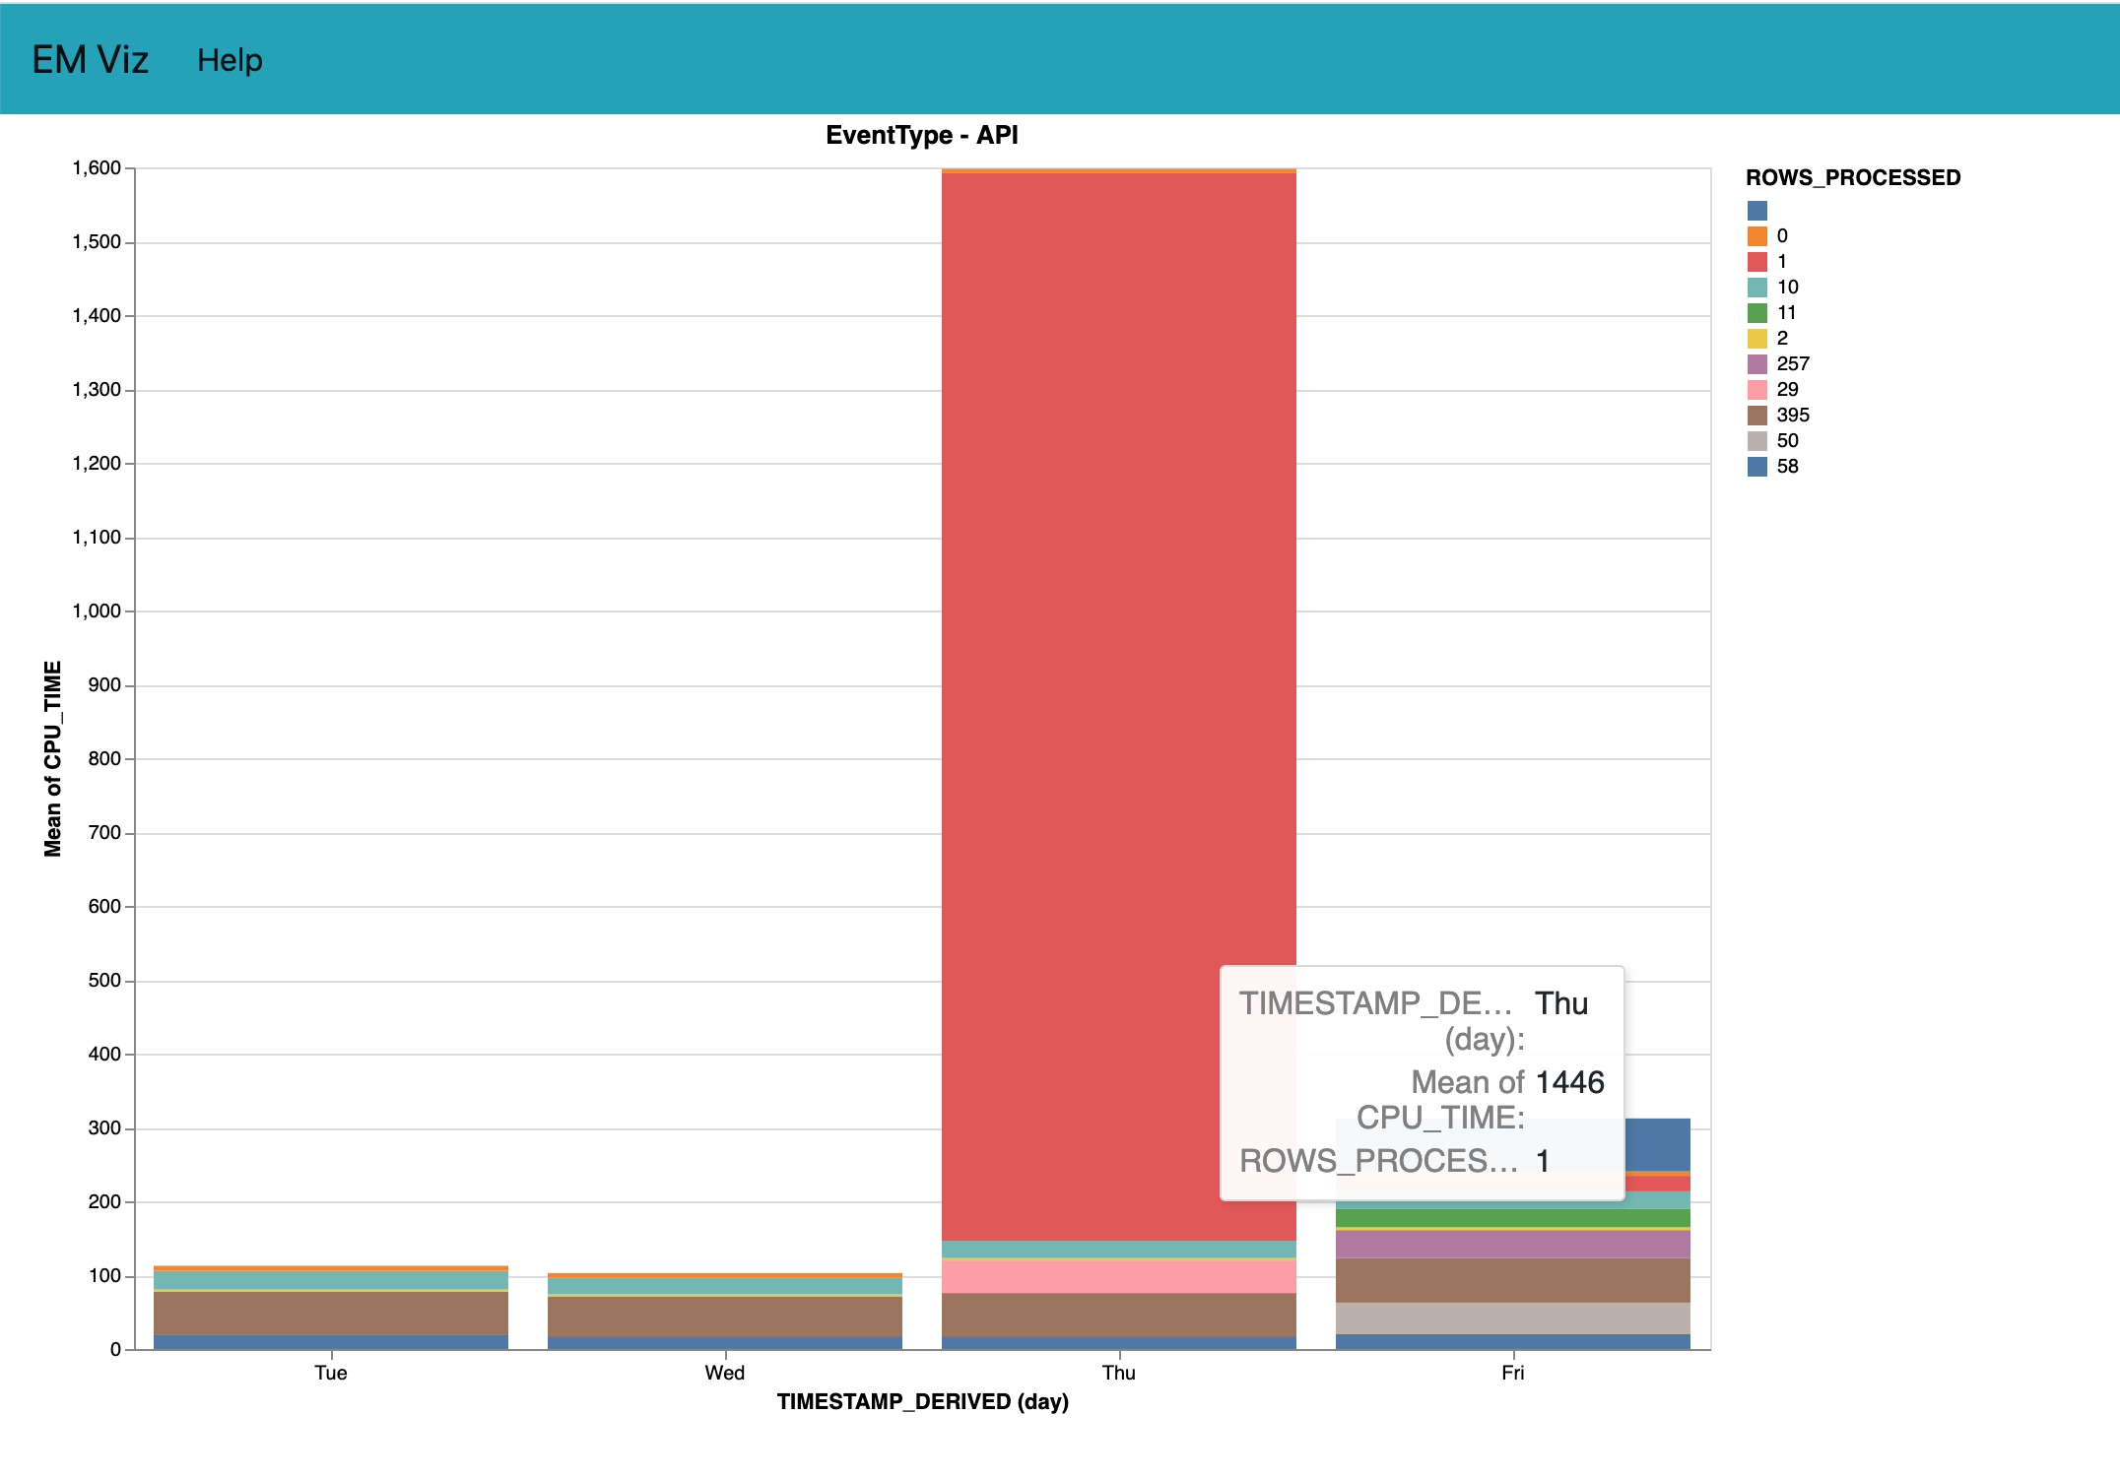2120x1479 pixels.
Task: Click the teal legend swatch for 10
Action: (1756, 288)
